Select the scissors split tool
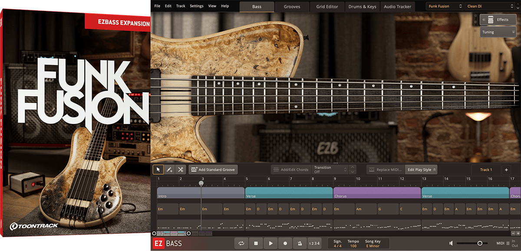The image size is (521, 251). tap(180, 170)
